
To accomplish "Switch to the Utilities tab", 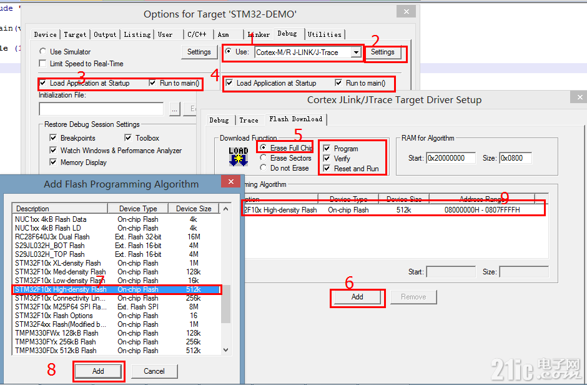I will pos(325,34).
